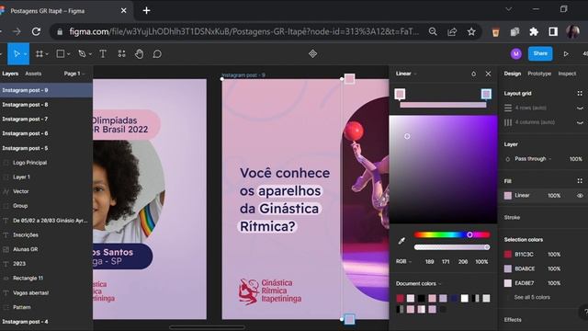Open Pass through blend mode dropdown
This screenshot has width=588, height=331.
tap(533, 159)
